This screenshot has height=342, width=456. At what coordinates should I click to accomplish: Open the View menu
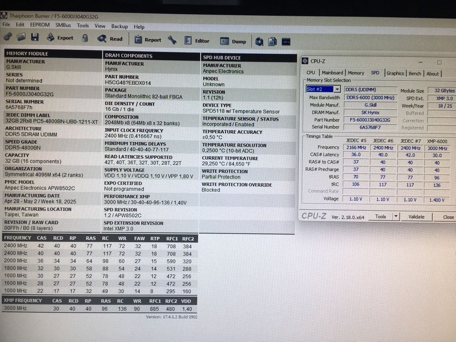point(100,26)
